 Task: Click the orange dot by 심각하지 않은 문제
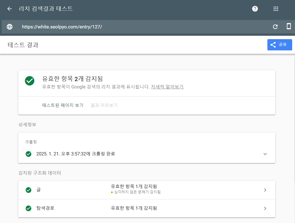click(112, 192)
